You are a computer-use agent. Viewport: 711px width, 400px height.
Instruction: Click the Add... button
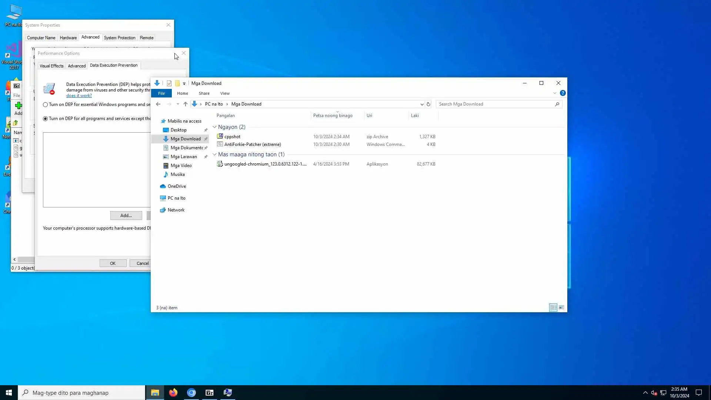coord(126,216)
